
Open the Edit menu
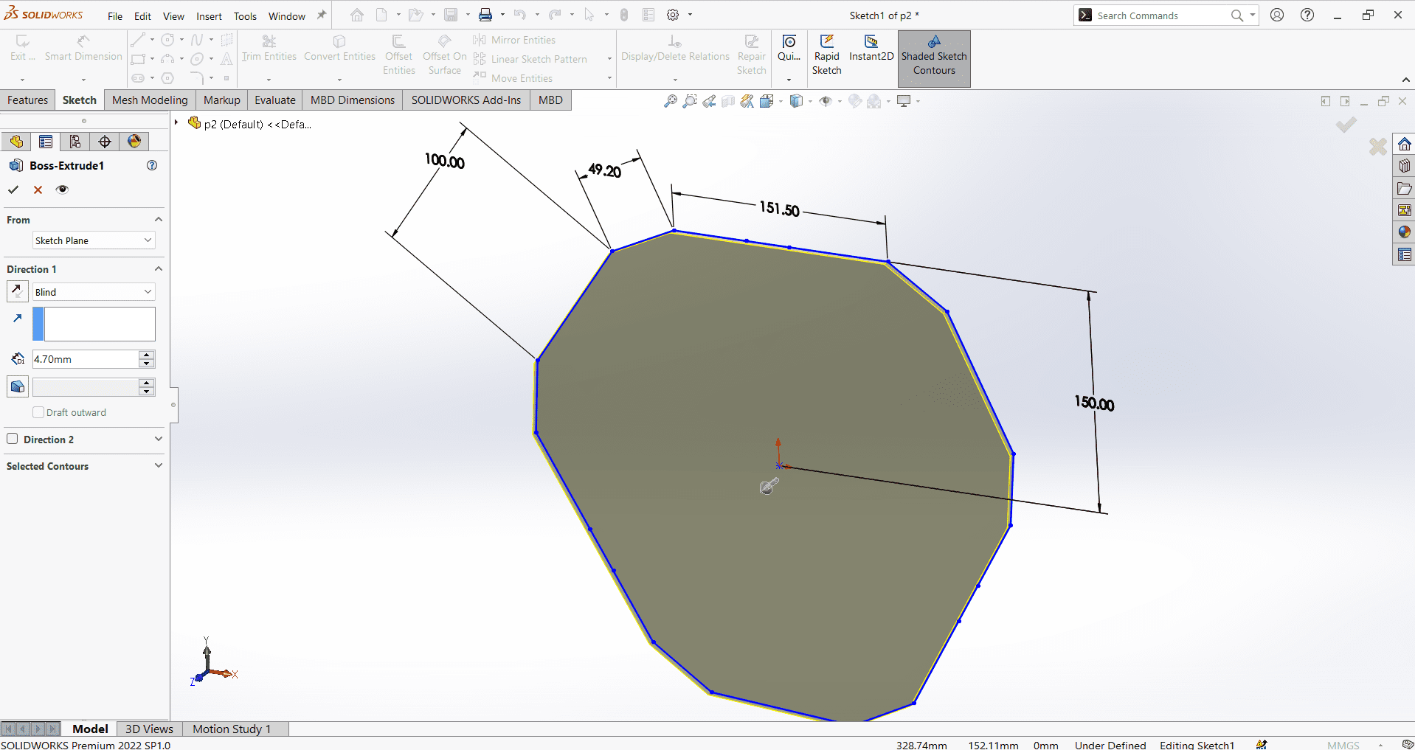pos(142,16)
